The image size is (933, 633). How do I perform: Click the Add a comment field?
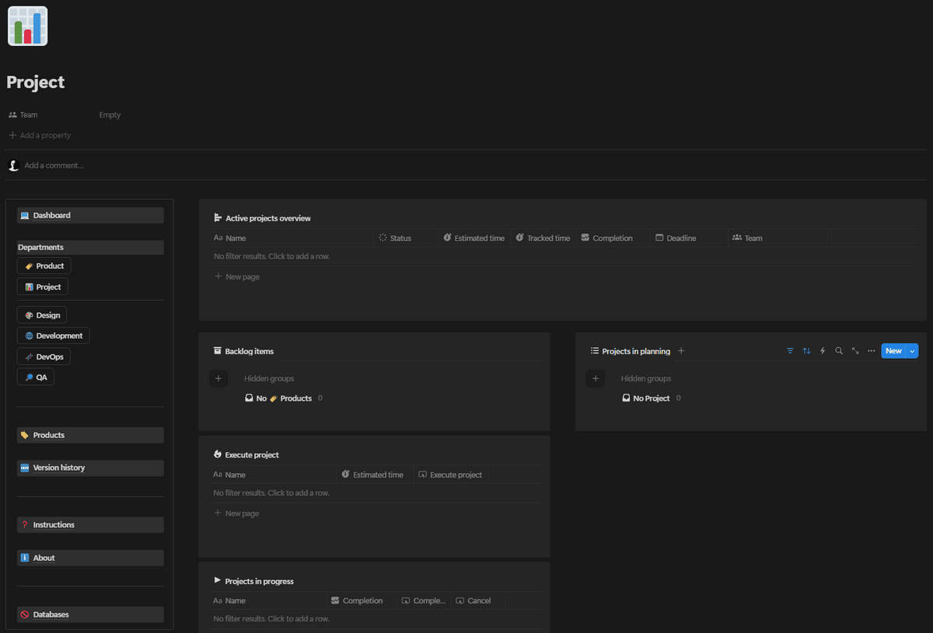[x=54, y=165]
